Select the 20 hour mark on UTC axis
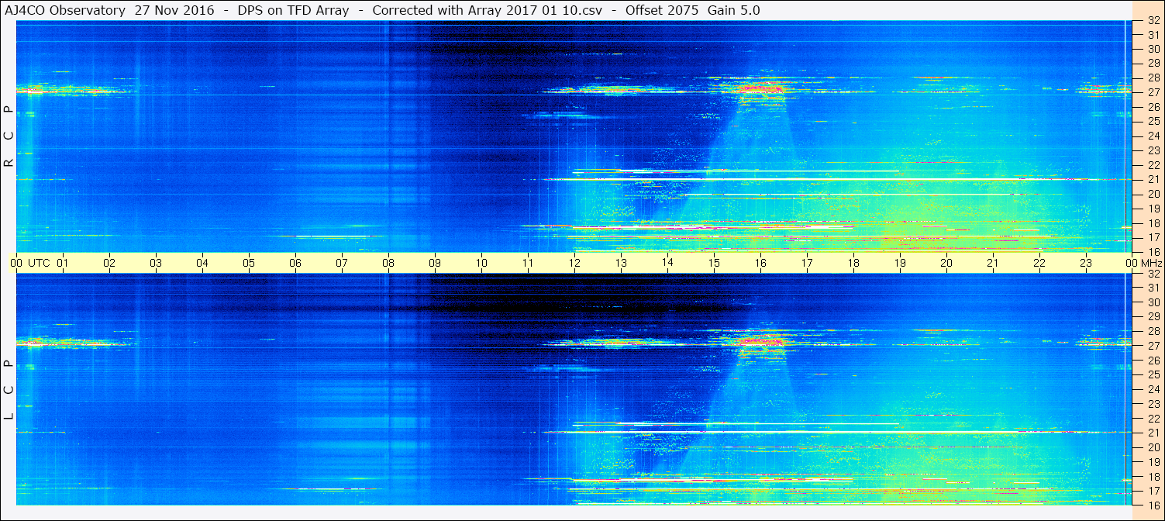1165x521 pixels. click(946, 263)
